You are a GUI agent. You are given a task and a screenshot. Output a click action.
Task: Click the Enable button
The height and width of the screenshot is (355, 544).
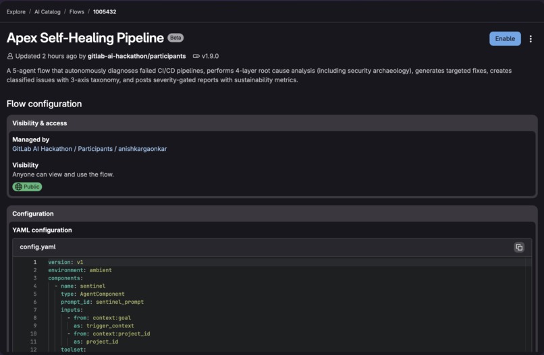point(505,39)
